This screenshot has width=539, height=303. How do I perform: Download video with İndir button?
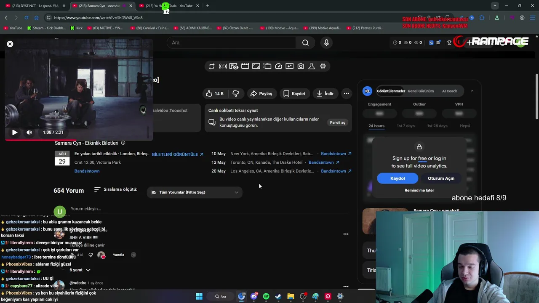[325, 93]
